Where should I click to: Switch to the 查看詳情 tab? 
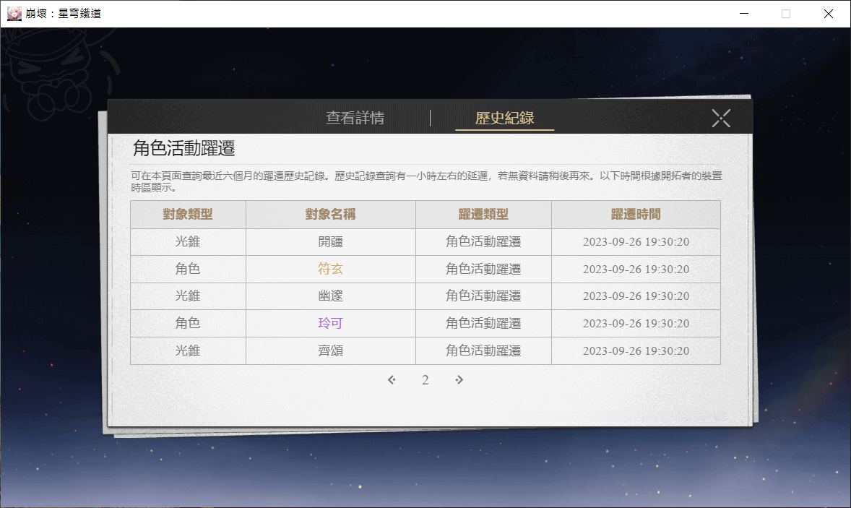355,118
